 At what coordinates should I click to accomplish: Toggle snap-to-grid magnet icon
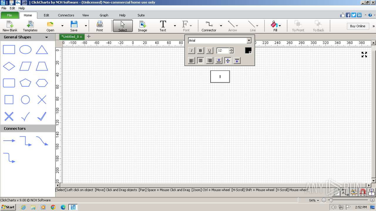click(x=363, y=192)
